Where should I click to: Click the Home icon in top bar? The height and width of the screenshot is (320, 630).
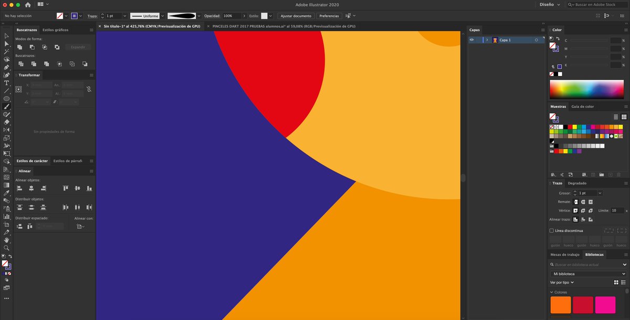click(x=28, y=5)
